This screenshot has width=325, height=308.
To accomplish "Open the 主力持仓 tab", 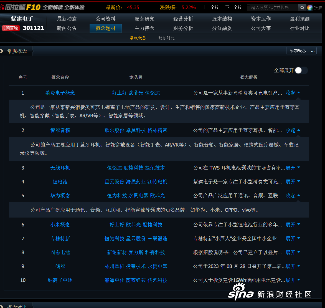I will (x=144, y=28).
